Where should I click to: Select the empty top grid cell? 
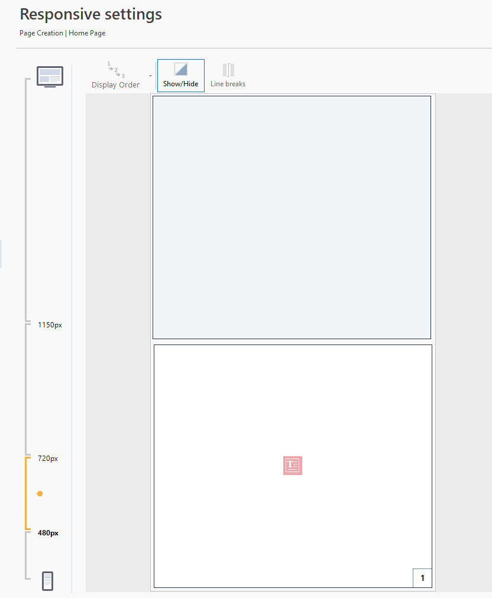point(292,217)
